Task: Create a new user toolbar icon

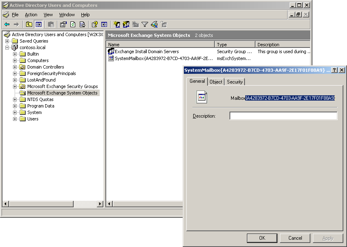Action: point(117,24)
